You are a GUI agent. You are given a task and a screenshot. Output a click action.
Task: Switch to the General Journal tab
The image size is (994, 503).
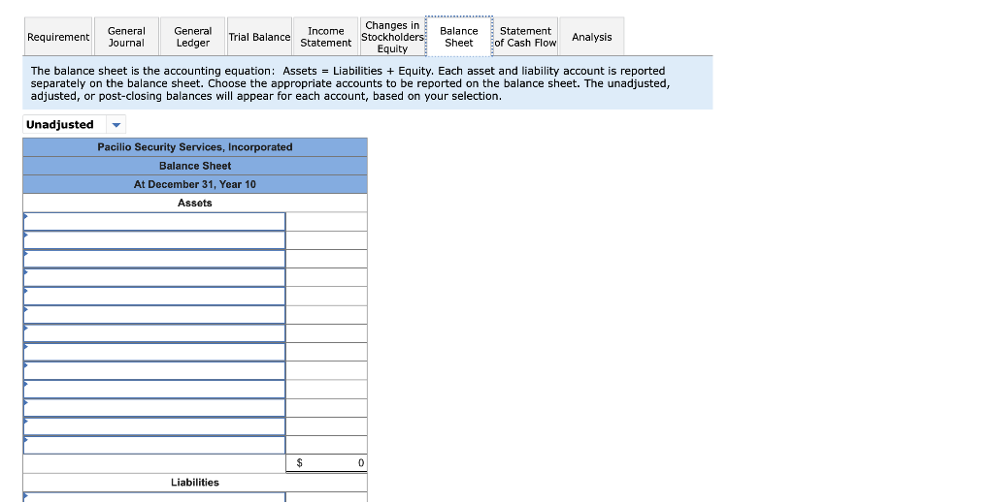[x=126, y=37]
